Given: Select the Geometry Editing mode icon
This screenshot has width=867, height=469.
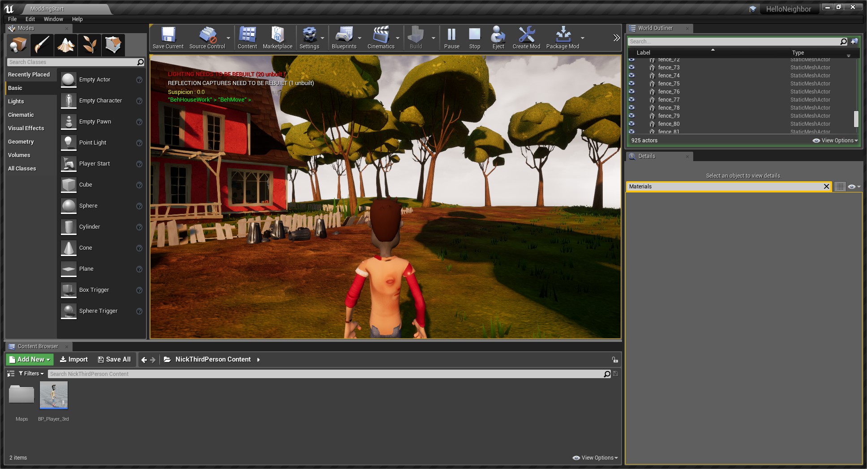Looking at the screenshot, I should (x=113, y=45).
